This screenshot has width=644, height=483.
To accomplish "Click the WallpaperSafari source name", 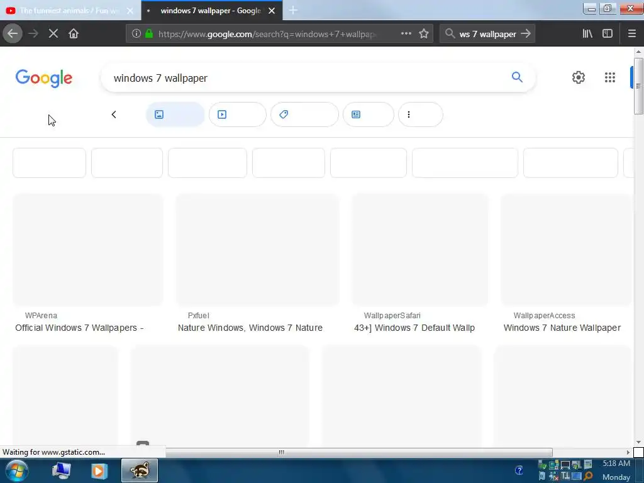I will click(x=392, y=316).
